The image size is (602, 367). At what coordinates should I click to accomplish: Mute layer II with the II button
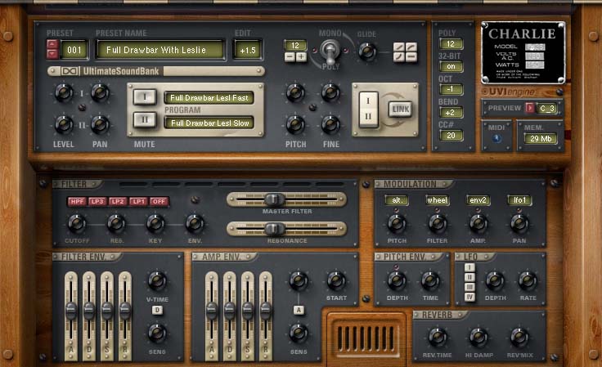tap(145, 120)
